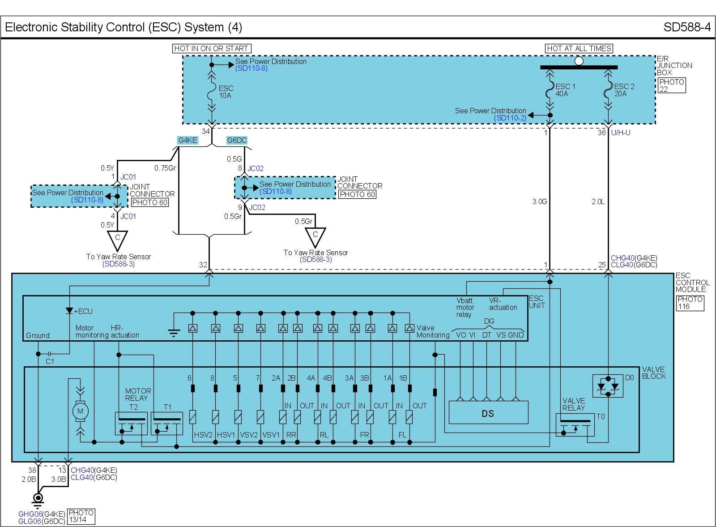Click the ESC 1 40A fuse symbol
The height and width of the screenshot is (527, 716).
tap(550, 90)
